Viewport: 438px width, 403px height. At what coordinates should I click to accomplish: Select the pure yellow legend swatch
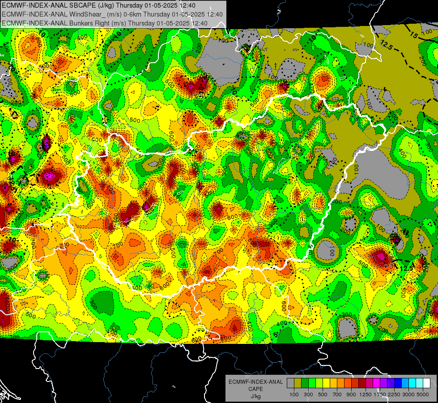tap(326, 383)
